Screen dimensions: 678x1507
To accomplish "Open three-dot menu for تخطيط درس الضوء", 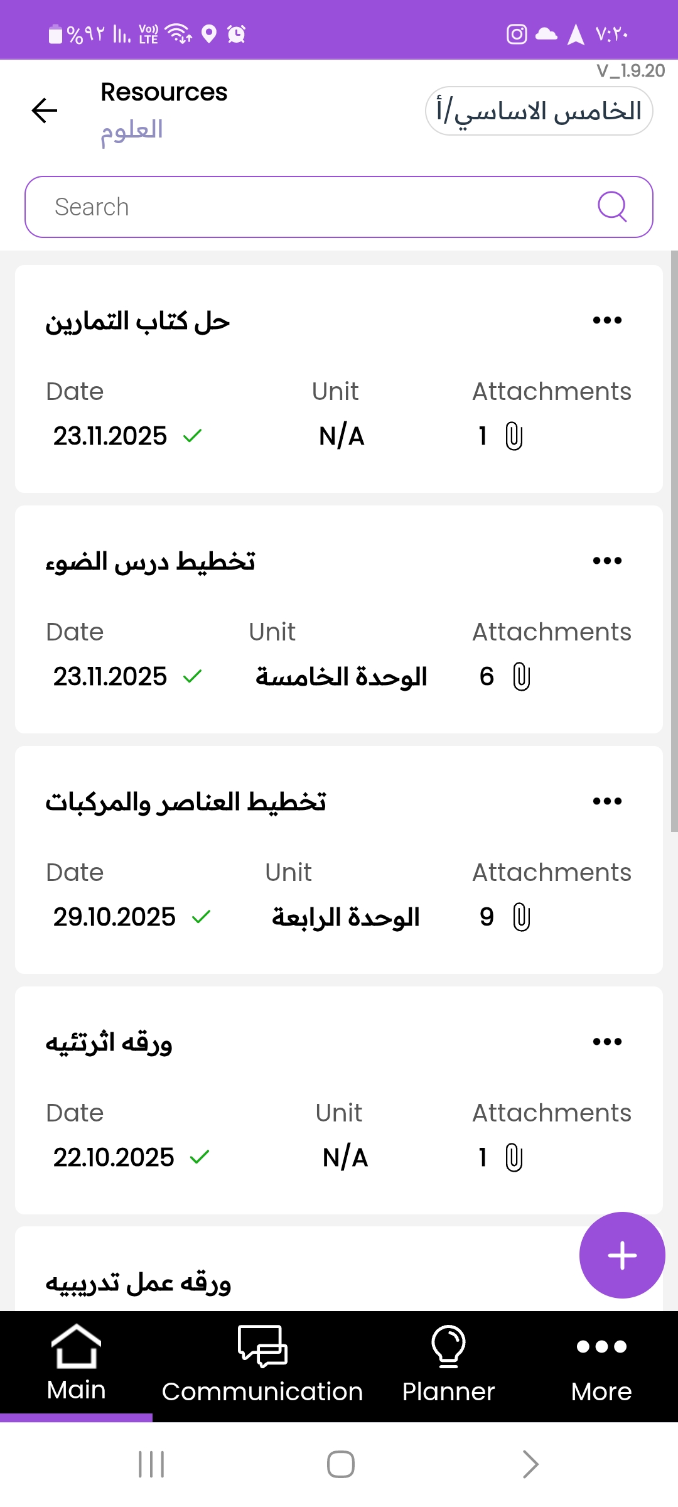I will pos(607,561).
